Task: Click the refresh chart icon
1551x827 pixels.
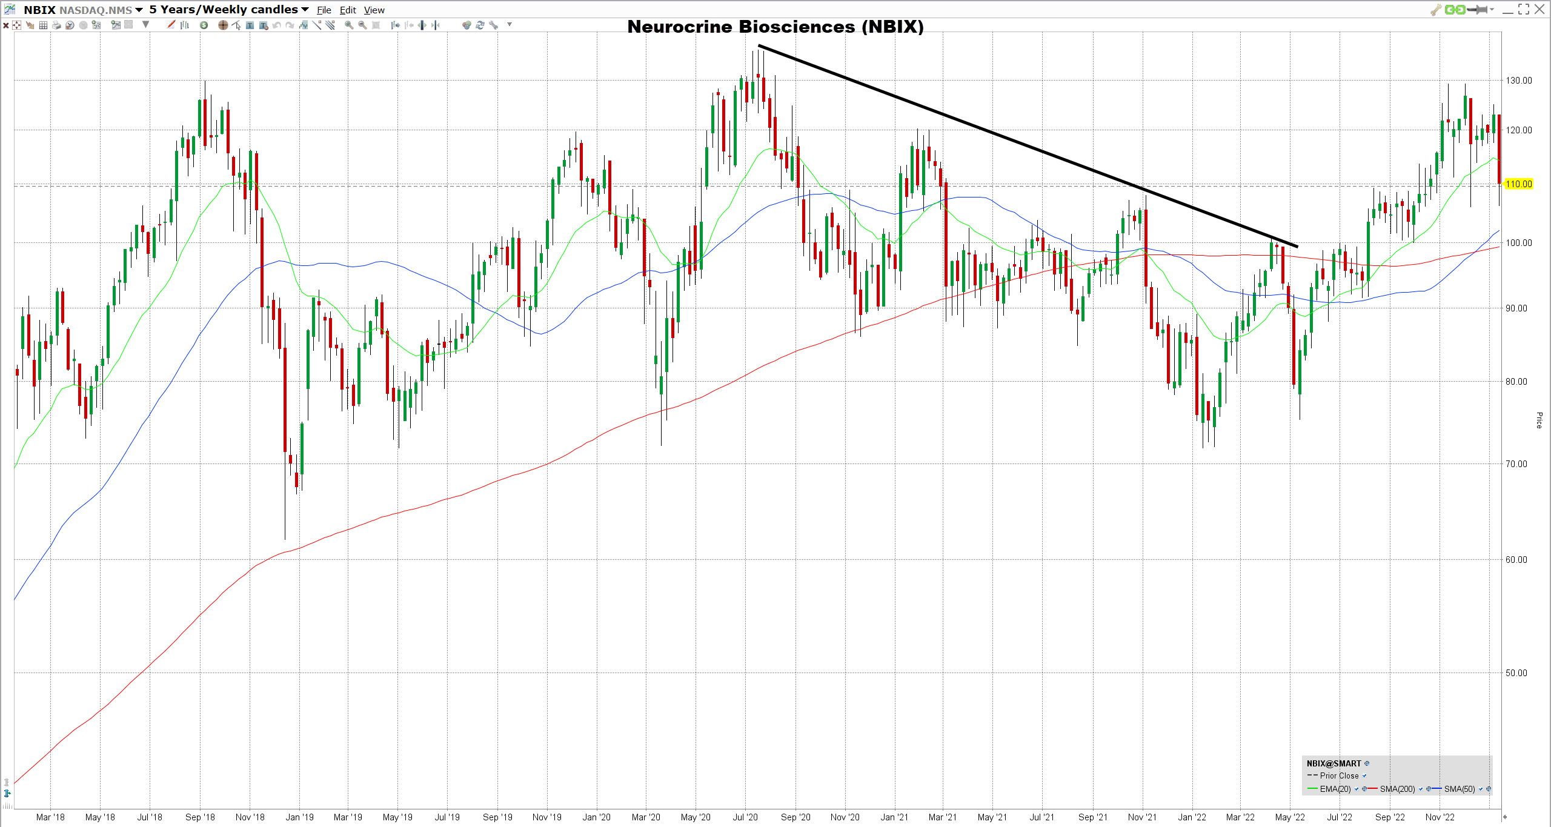Action: click(480, 25)
